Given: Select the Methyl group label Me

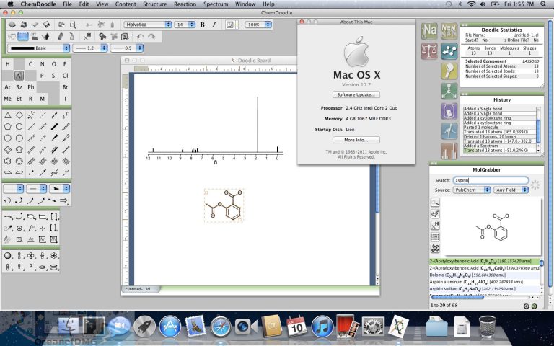Looking at the screenshot, I should [8, 99].
